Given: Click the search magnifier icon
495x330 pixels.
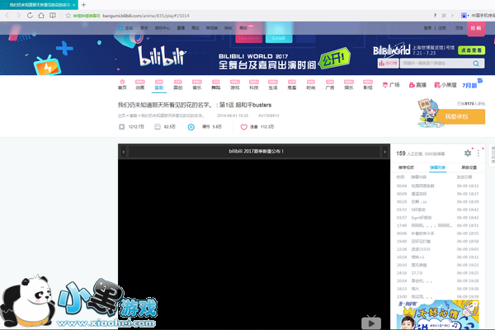Looking at the screenshot, I should point(476,64).
